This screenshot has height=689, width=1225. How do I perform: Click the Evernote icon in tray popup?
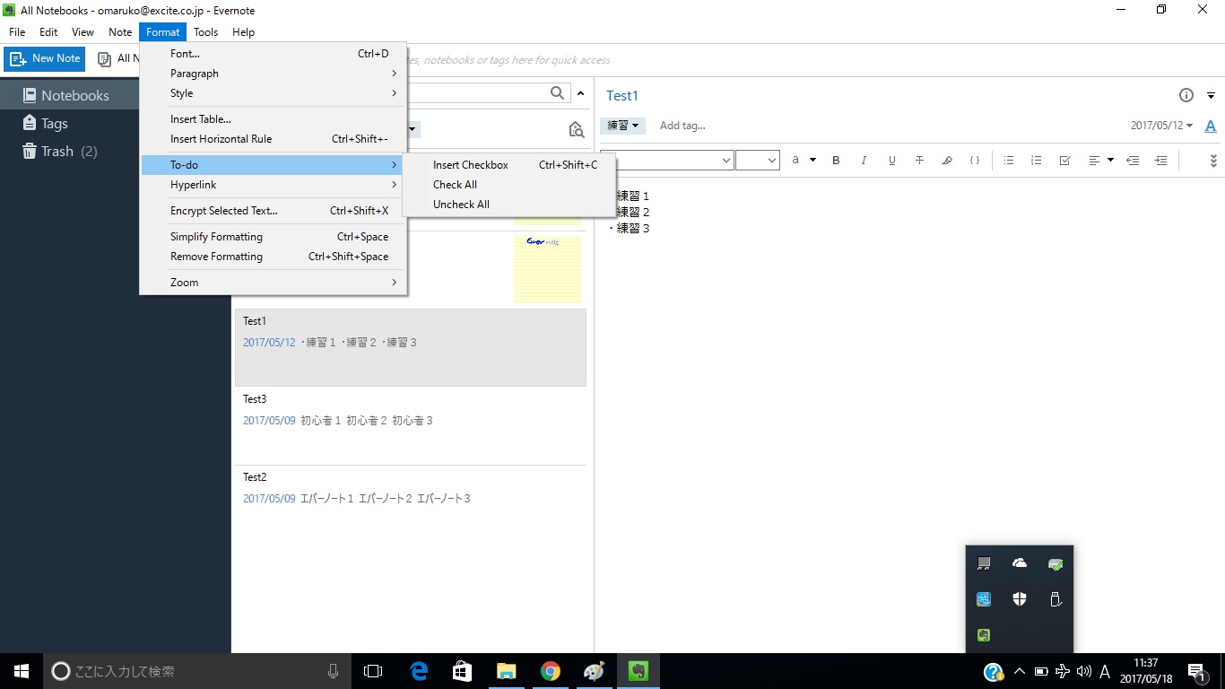point(984,635)
